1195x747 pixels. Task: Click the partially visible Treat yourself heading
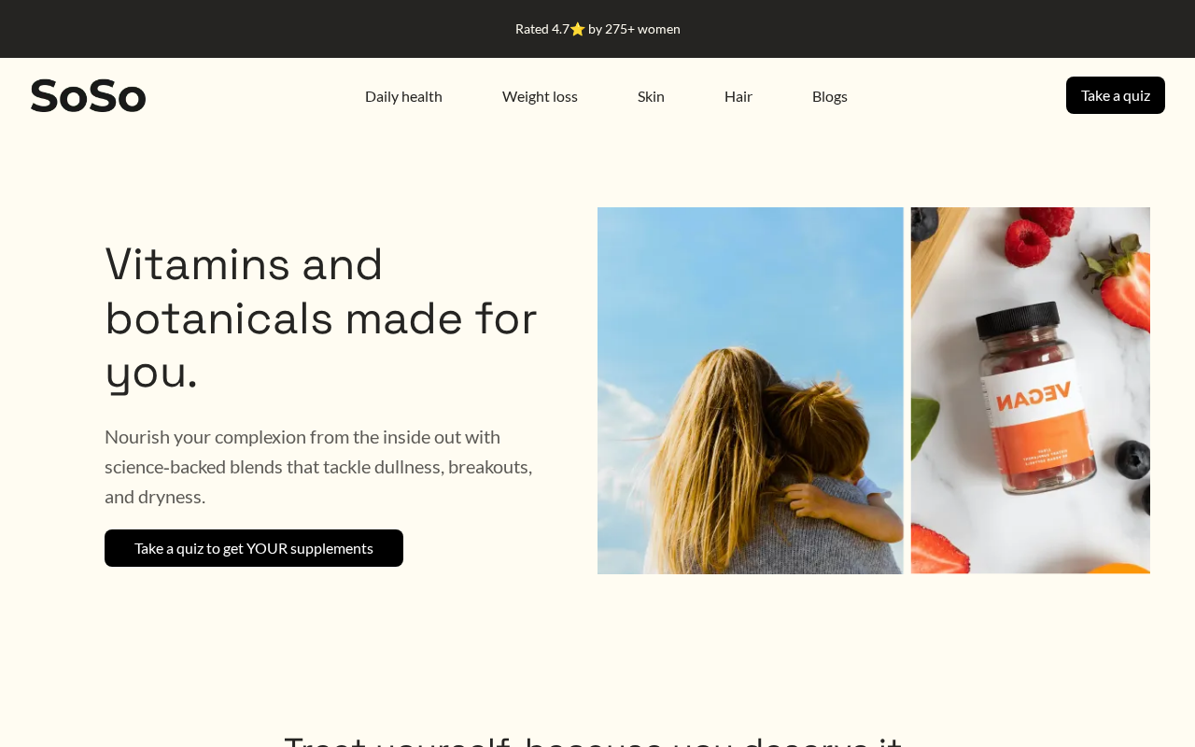click(x=594, y=740)
